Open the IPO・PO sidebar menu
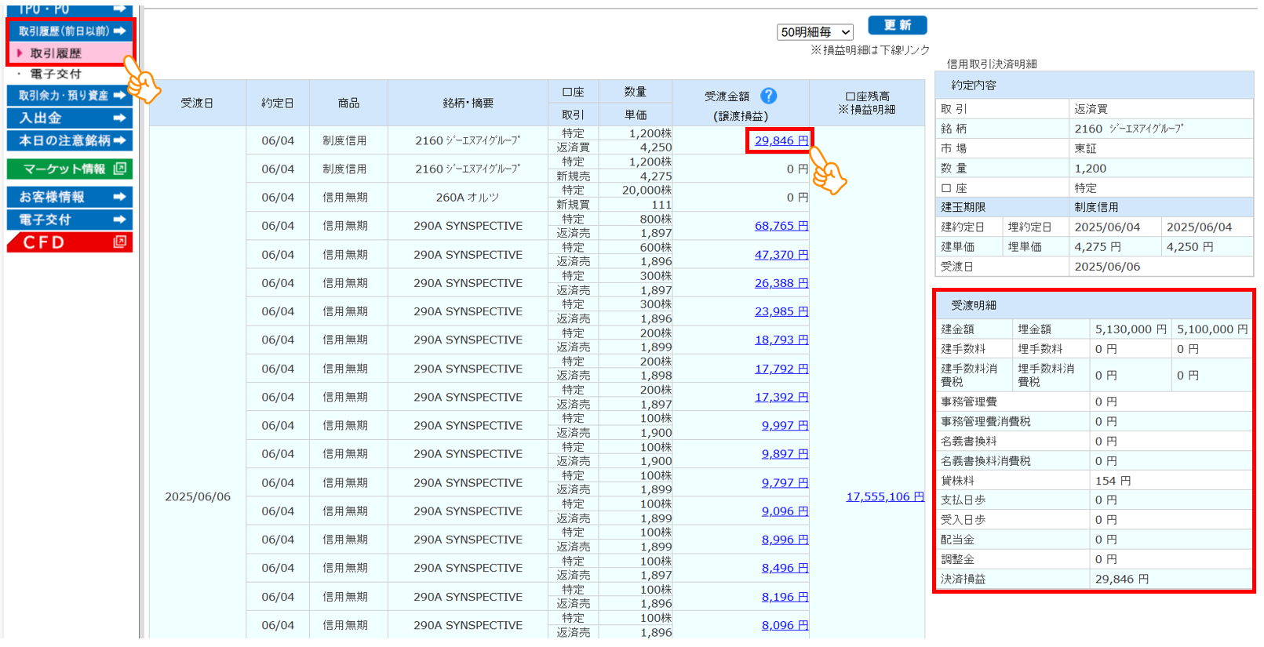The height and width of the screenshot is (647, 1264). pyautogui.click(x=70, y=9)
